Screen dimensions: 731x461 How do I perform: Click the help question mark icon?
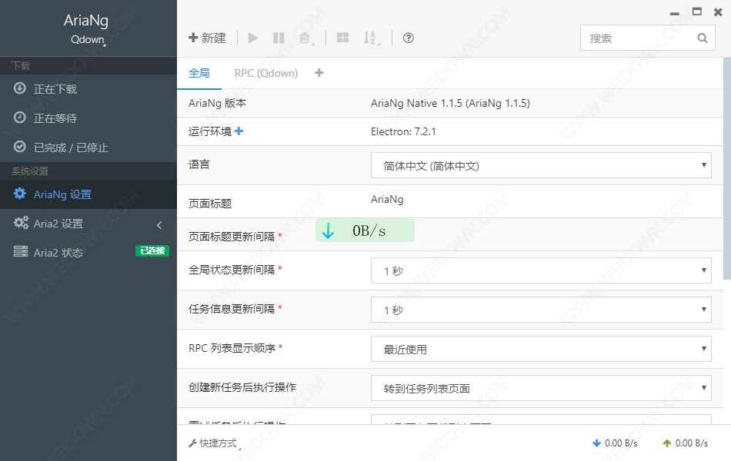[x=409, y=38]
